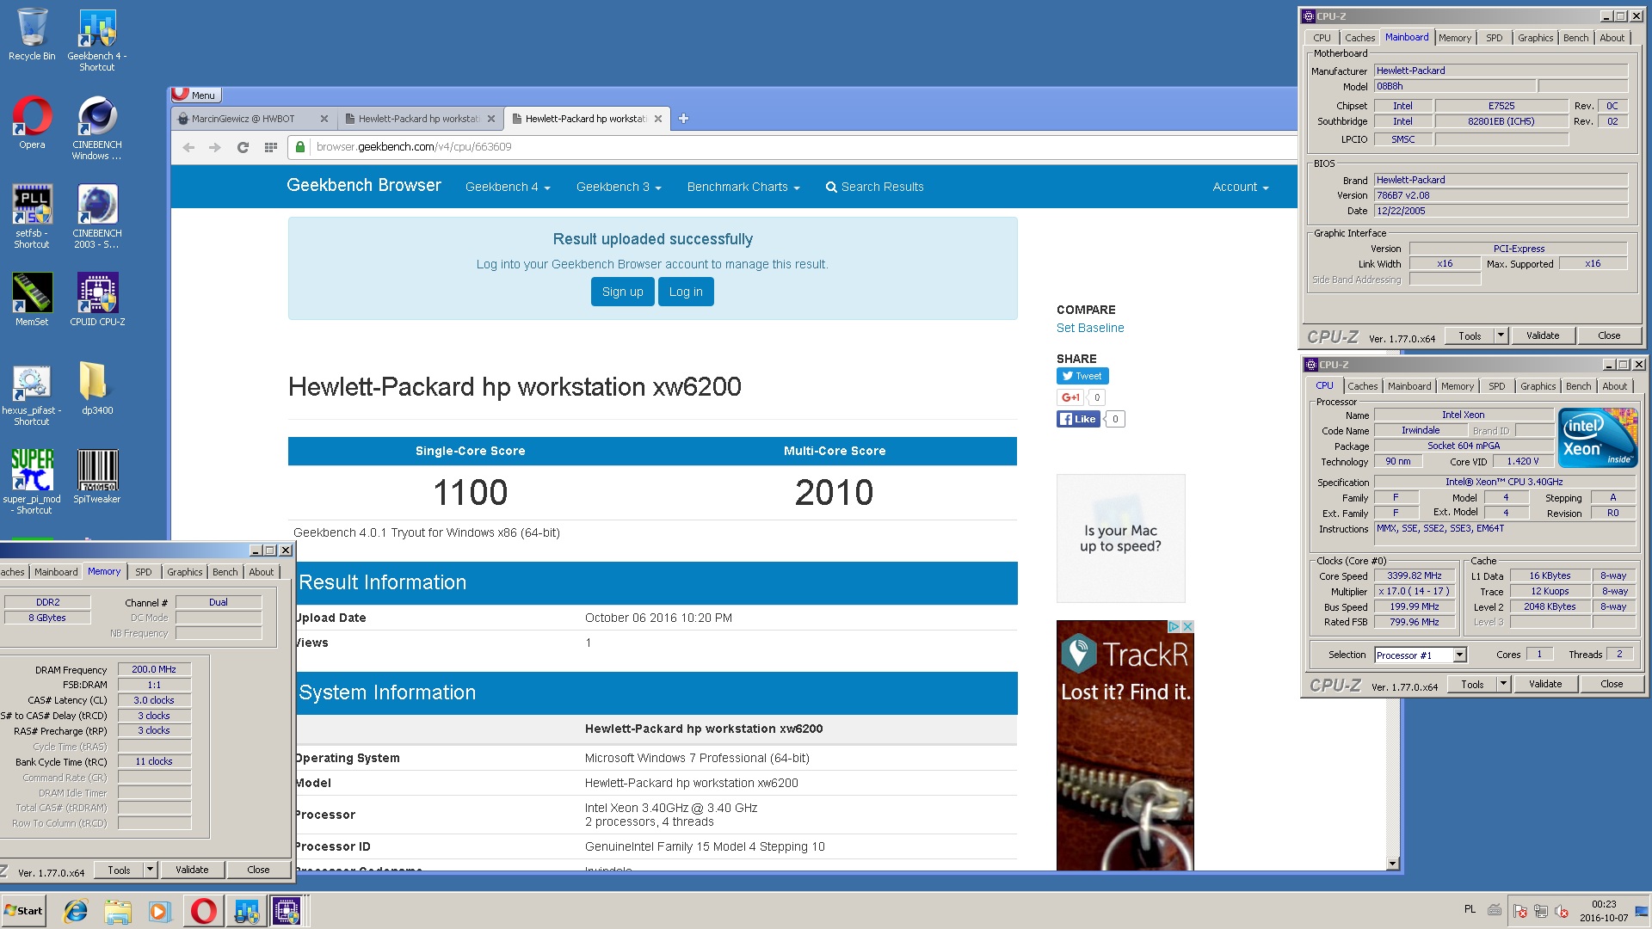The height and width of the screenshot is (929, 1652).
Task: Switch to Opera in the taskbar
Action: (x=204, y=911)
